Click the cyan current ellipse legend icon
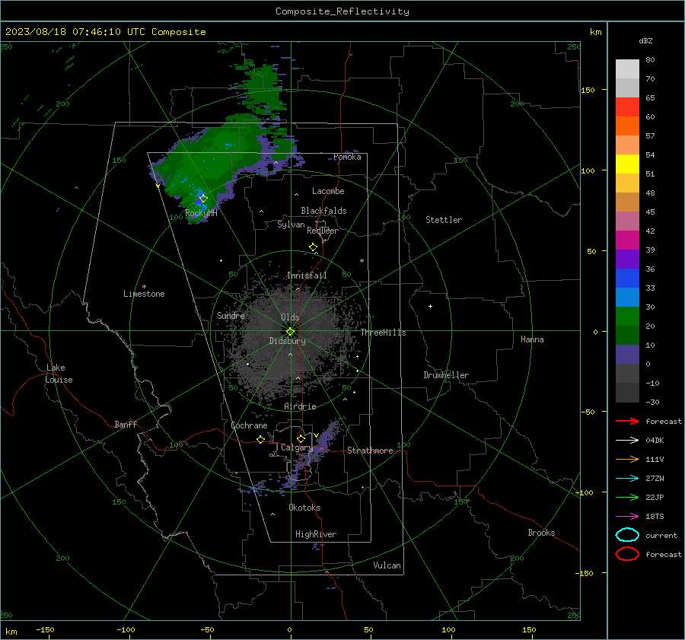The height and width of the screenshot is (640, 685). [x=627, y=535]
